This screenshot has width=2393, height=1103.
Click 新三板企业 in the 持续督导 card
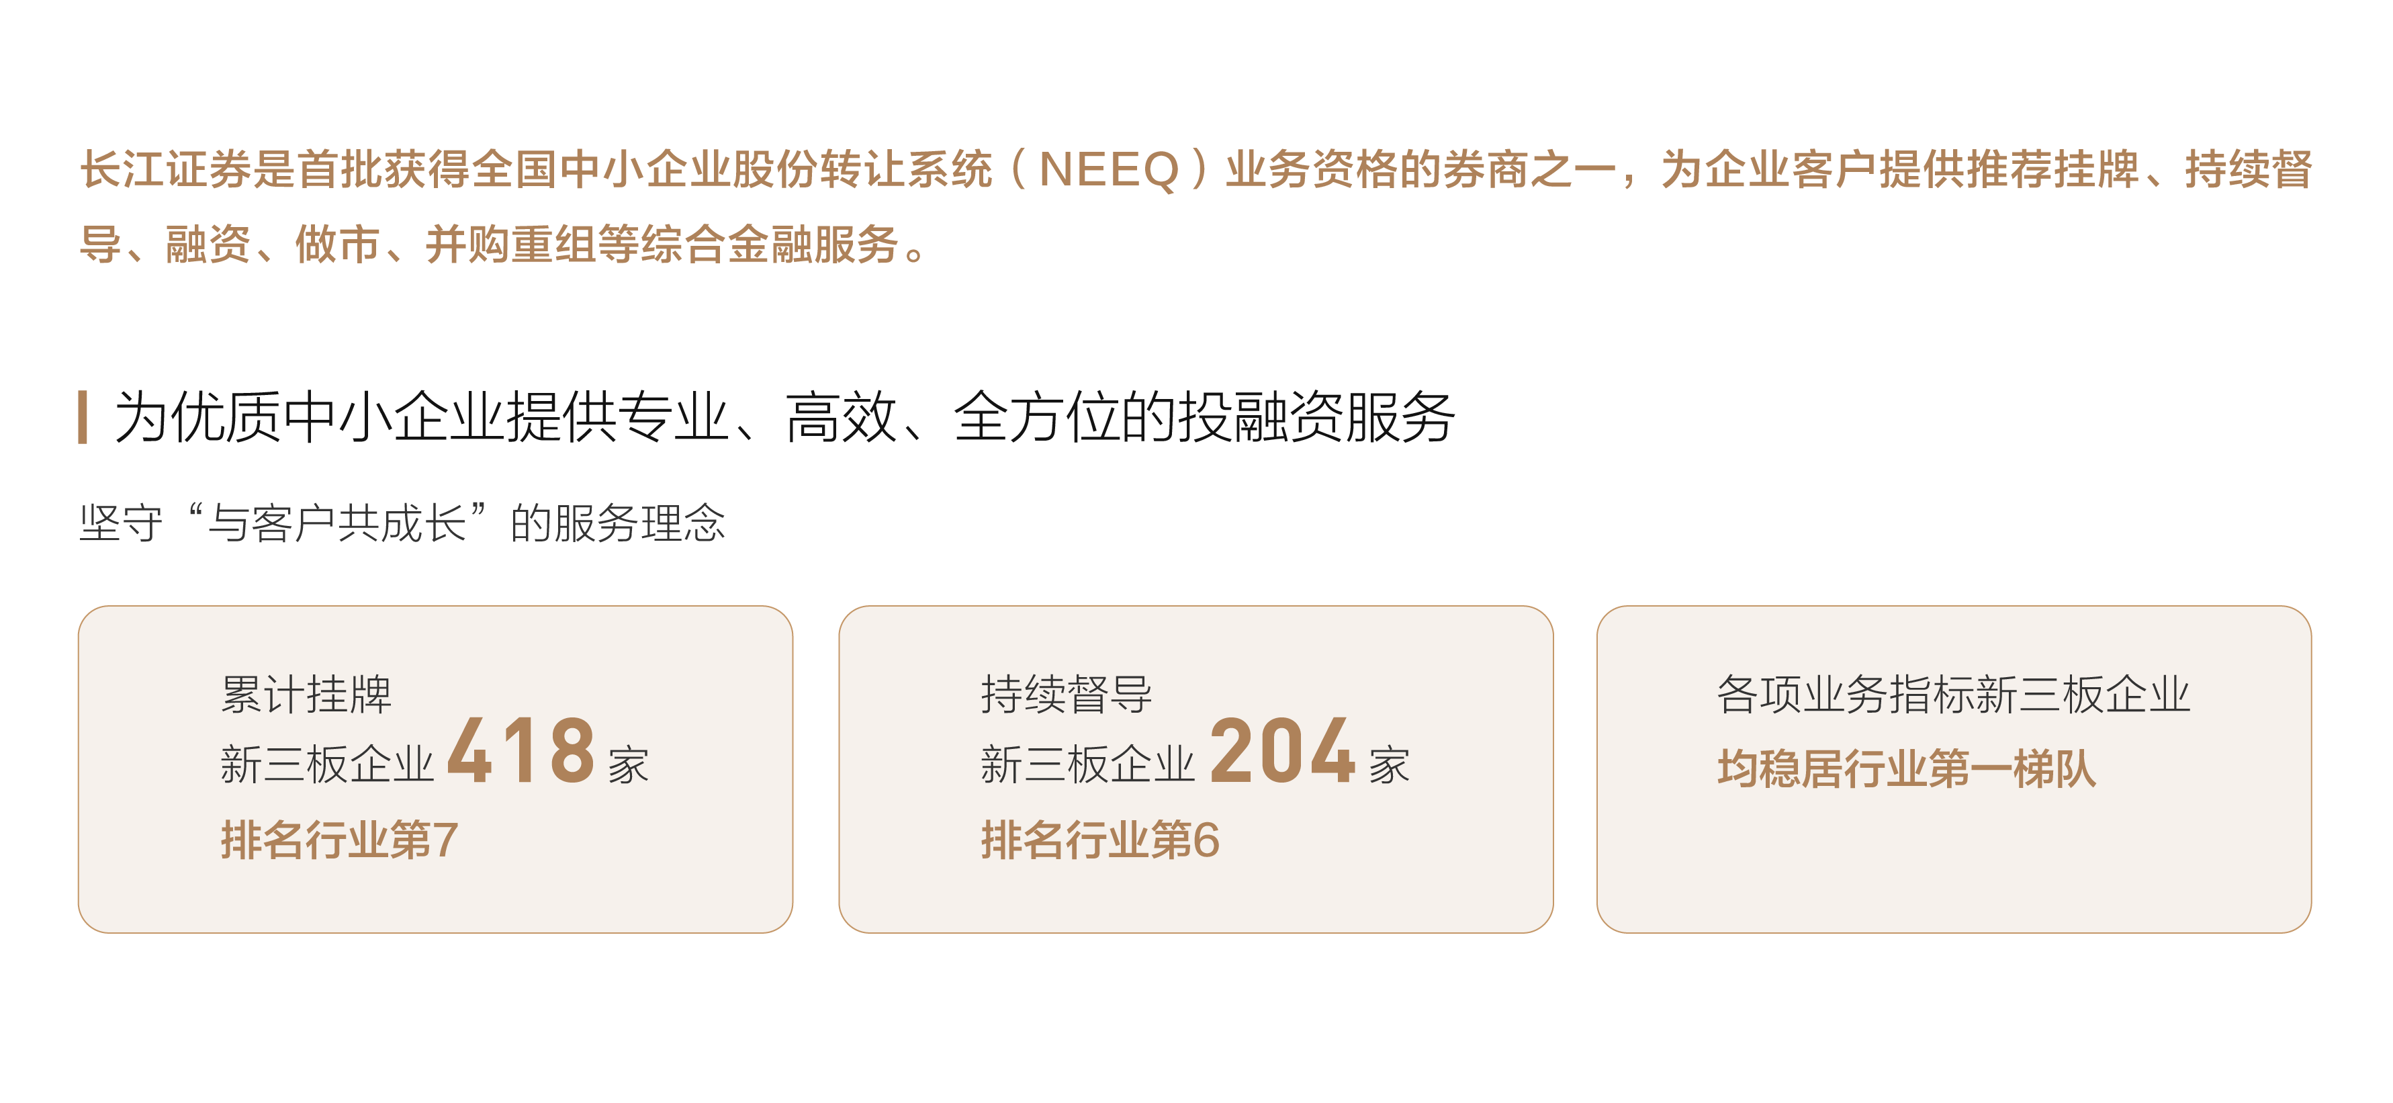point(1087,766)
